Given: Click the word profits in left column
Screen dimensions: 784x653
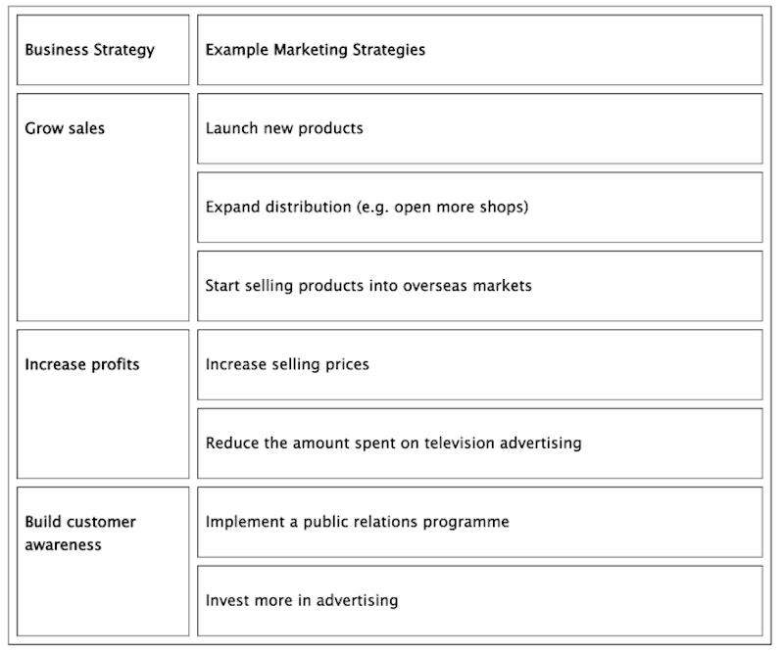Looking at the screenshot, I should (x=117, y=365).
